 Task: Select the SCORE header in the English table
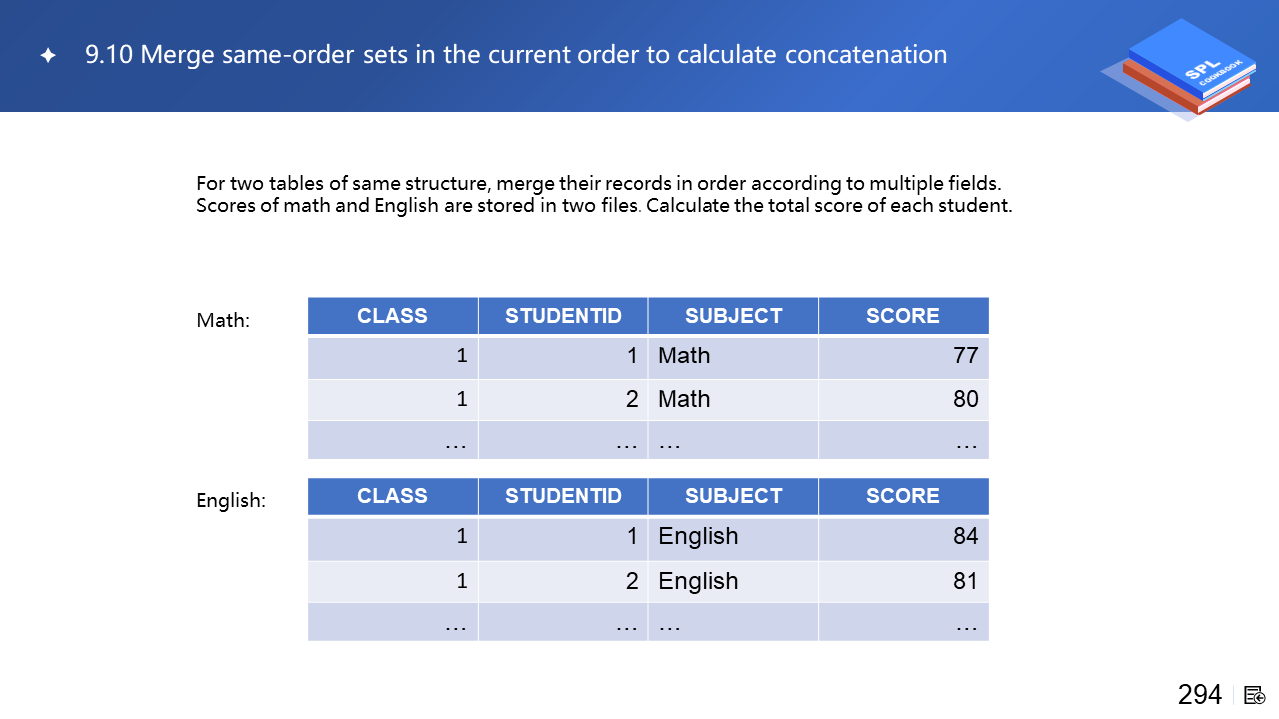903,496
